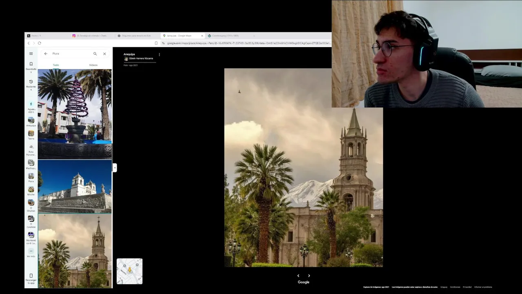Screen dimensions: 522x294
Task: Open the Ruta Panamericana recent item
Action: pos(31,147)
